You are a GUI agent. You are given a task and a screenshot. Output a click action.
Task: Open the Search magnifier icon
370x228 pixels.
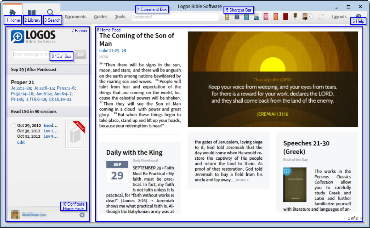click(x=51, y=13)
